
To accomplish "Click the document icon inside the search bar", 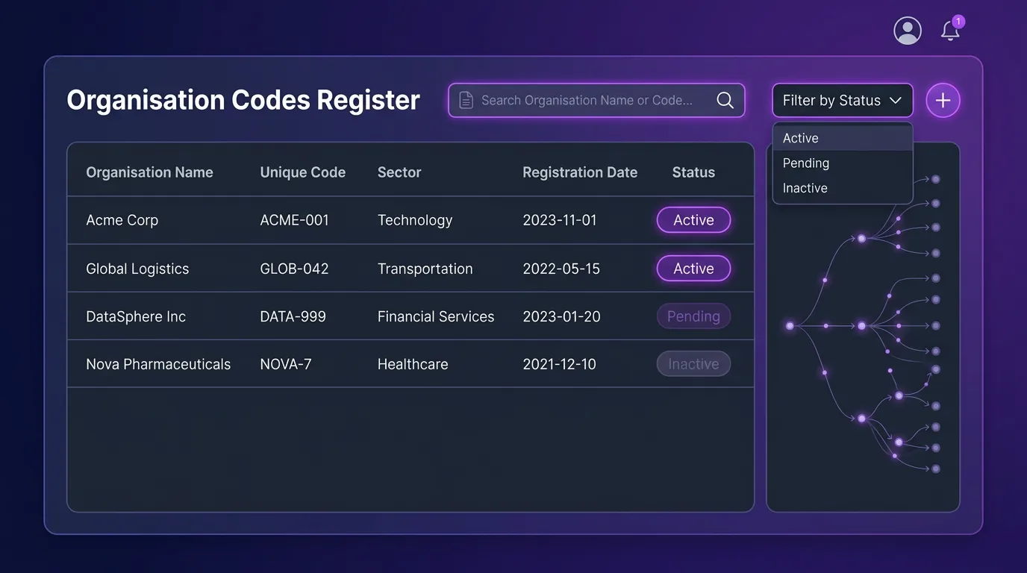I will pyautogui.click(x=466, y=99).
